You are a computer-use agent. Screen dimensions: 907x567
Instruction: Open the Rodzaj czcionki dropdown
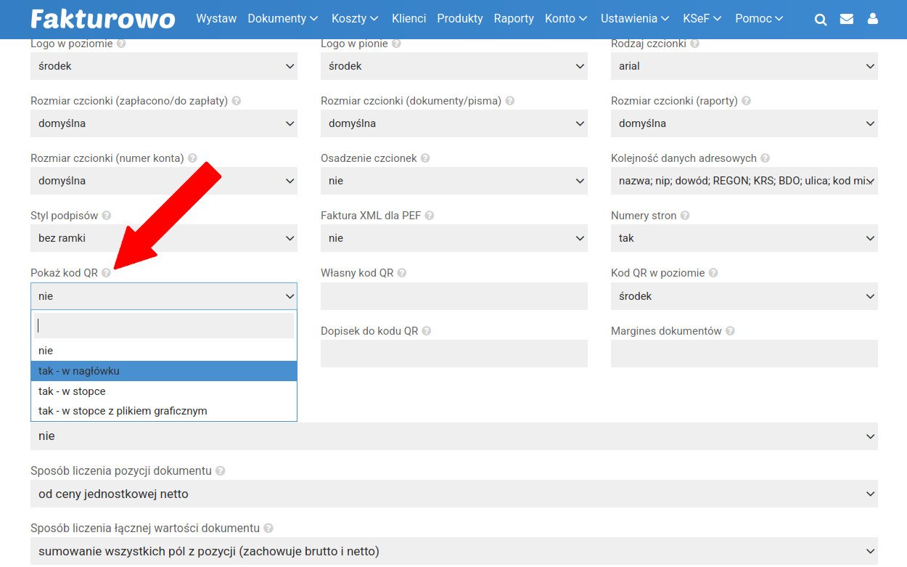[744, 66]
